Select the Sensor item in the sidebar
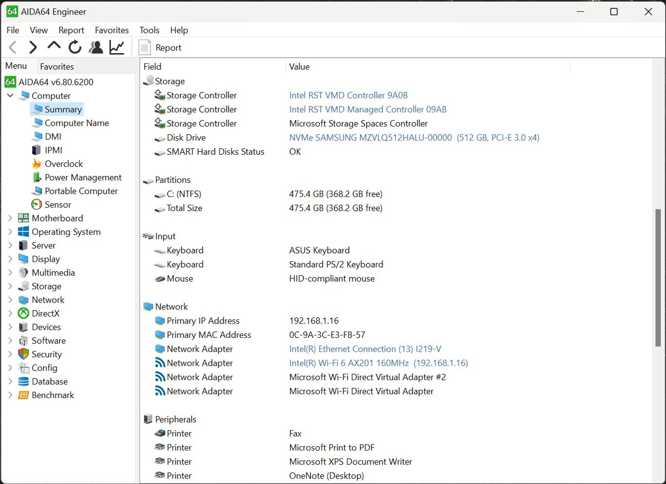 click(57, 204)
